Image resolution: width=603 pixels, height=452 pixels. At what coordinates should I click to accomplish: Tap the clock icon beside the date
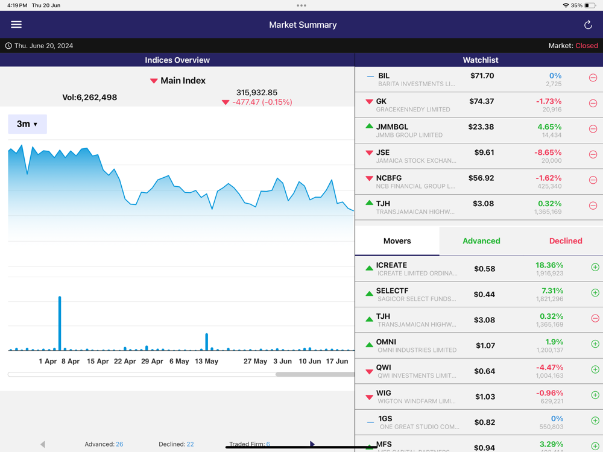click(x=8, y=46)
